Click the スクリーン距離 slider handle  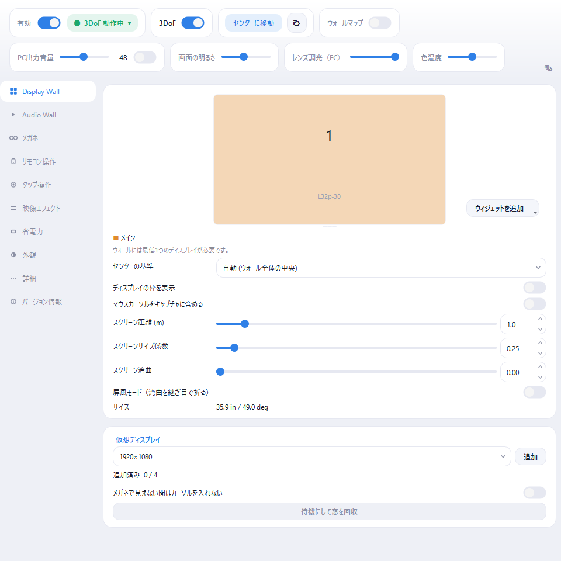tap(245, 324)
